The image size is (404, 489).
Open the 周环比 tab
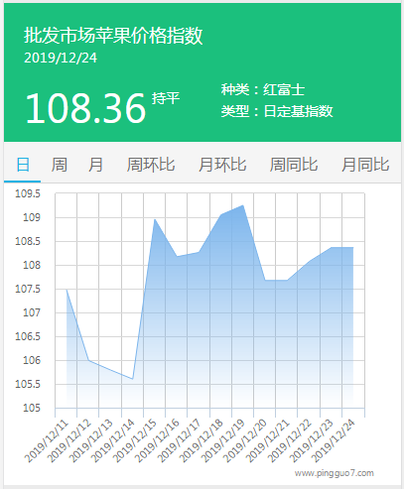[x=151, y=165]
